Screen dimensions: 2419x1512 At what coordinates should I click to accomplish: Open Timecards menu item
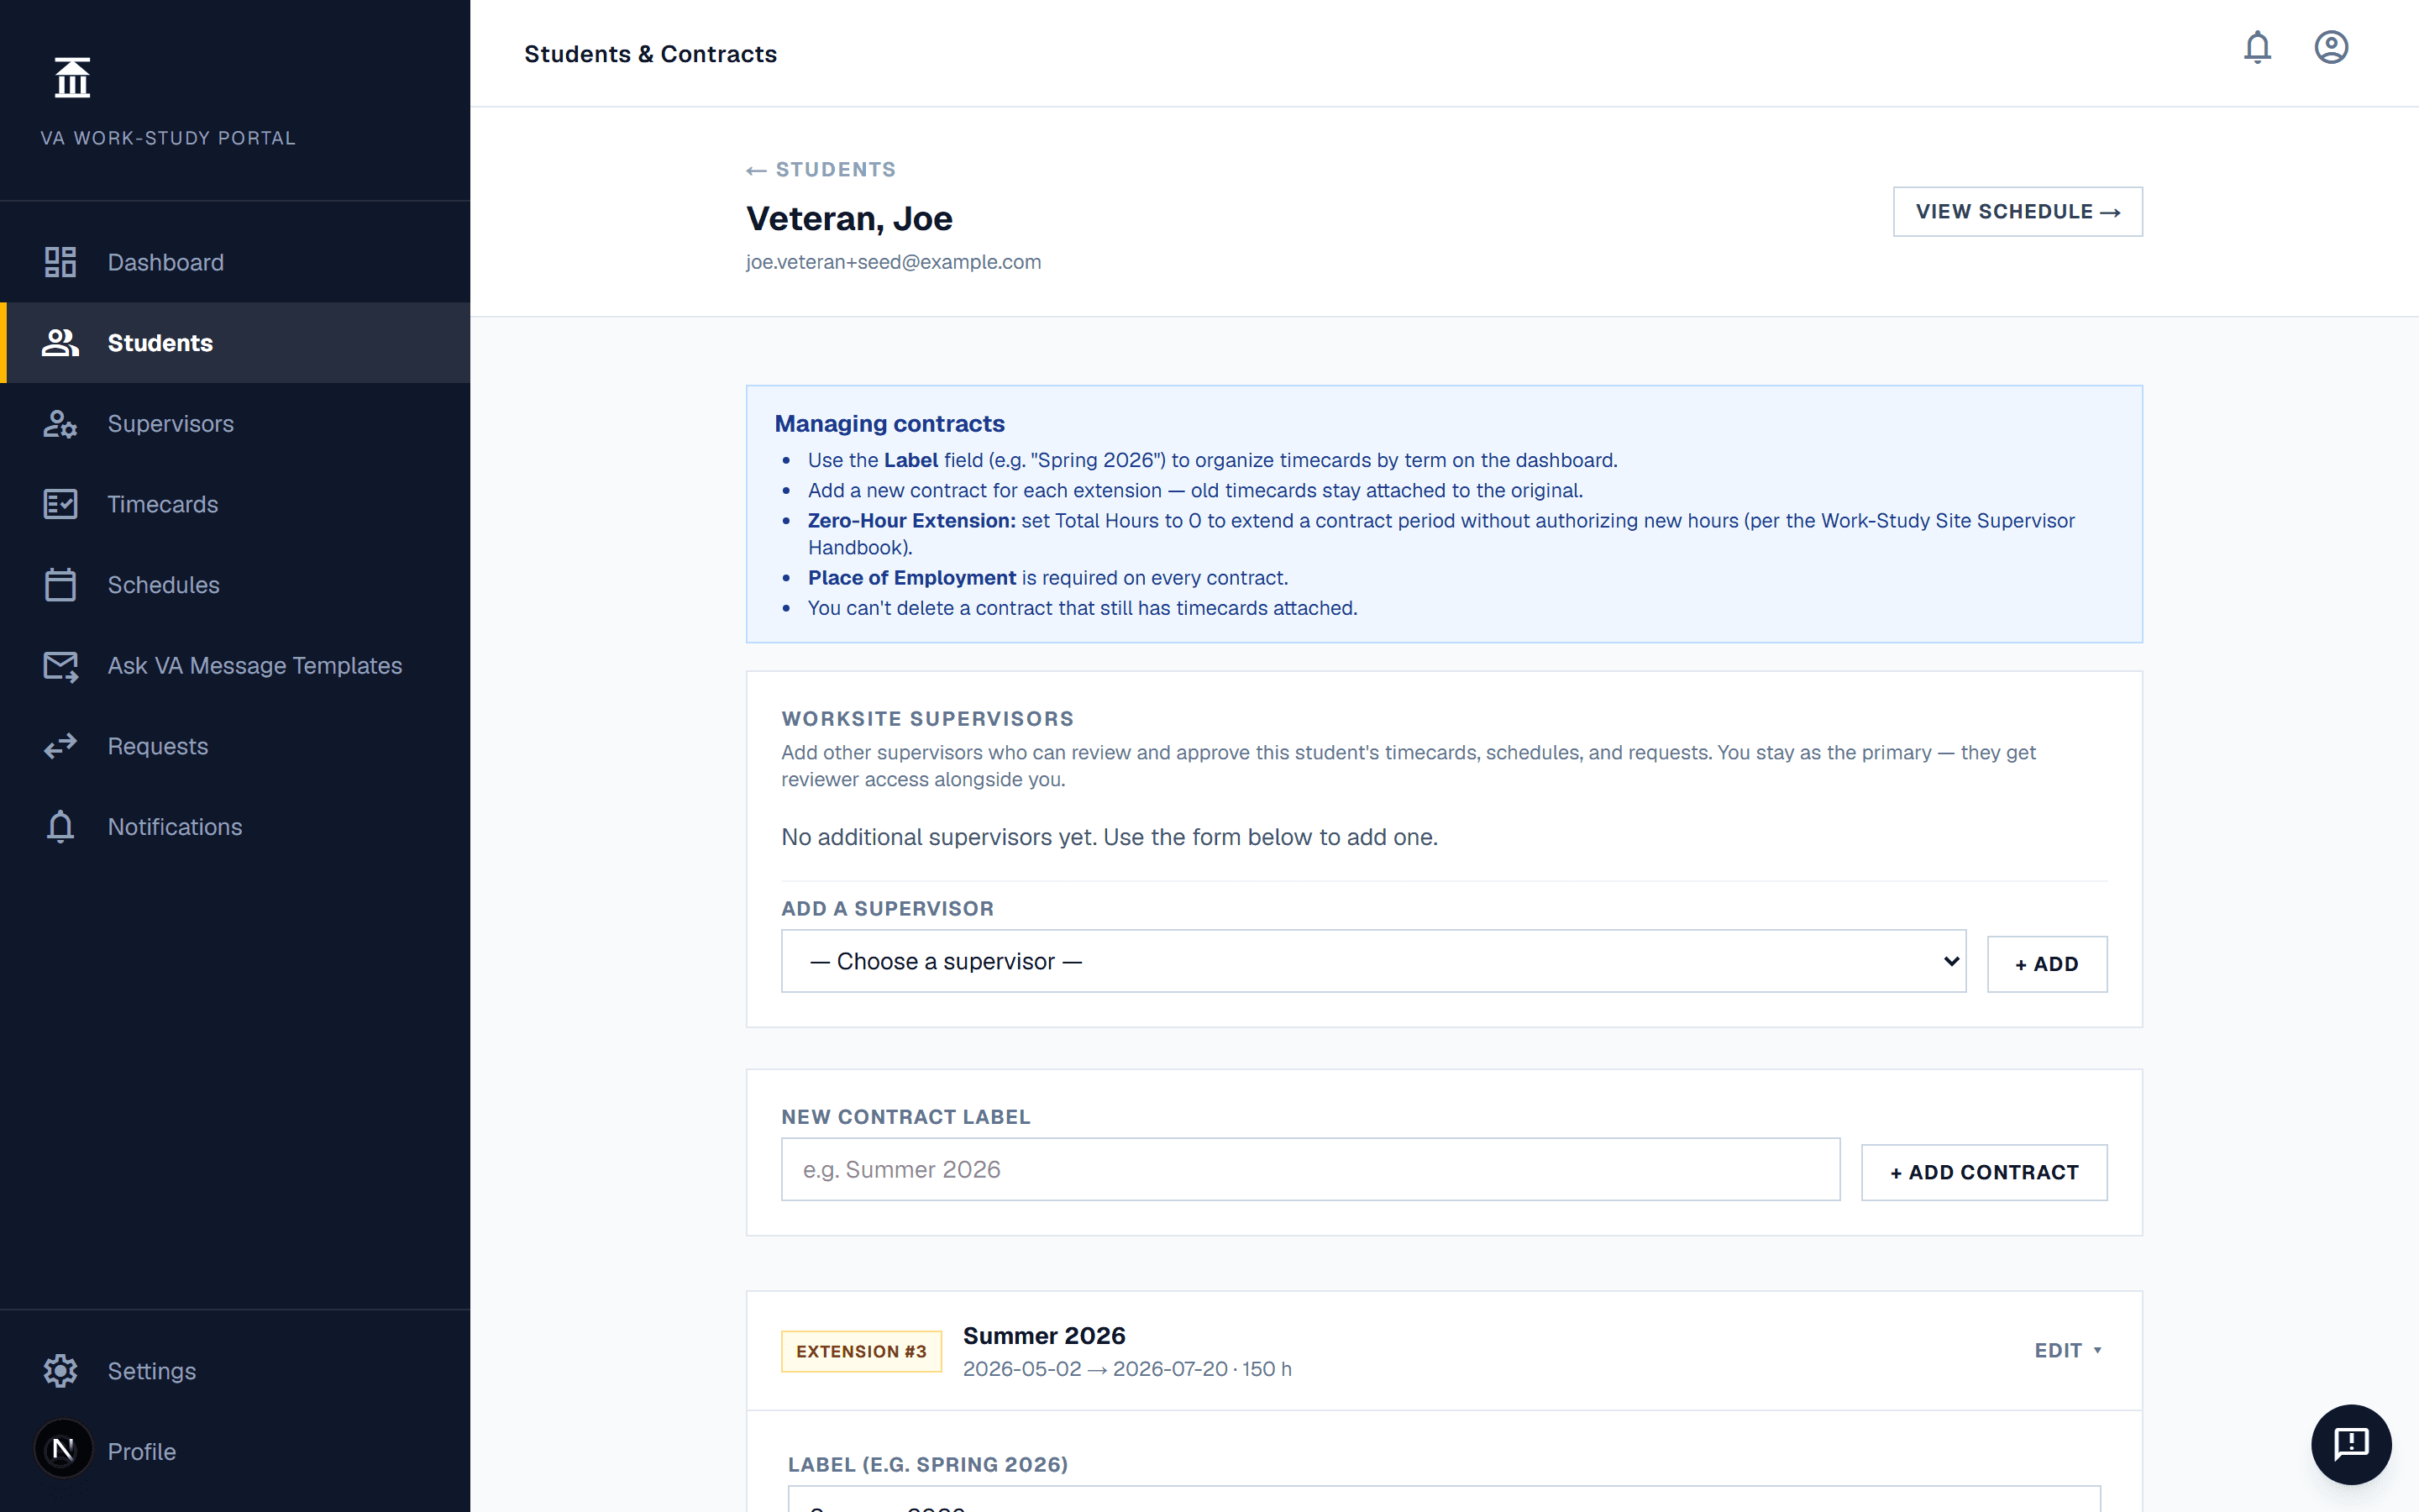(x=235, y=504)
